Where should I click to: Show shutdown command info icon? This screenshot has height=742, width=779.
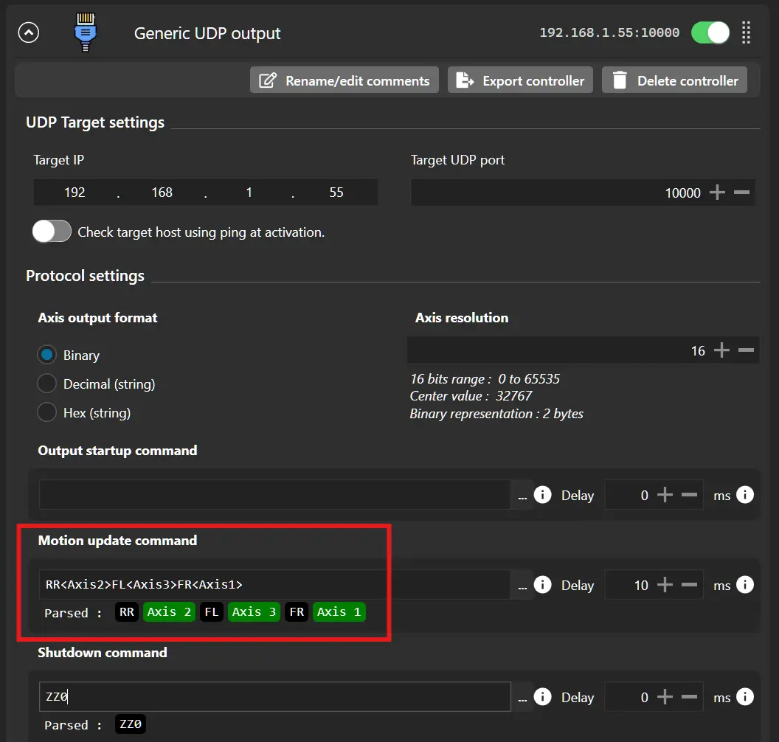tap(542, 697)
